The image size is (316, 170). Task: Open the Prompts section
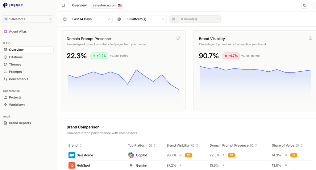point(28,72)
